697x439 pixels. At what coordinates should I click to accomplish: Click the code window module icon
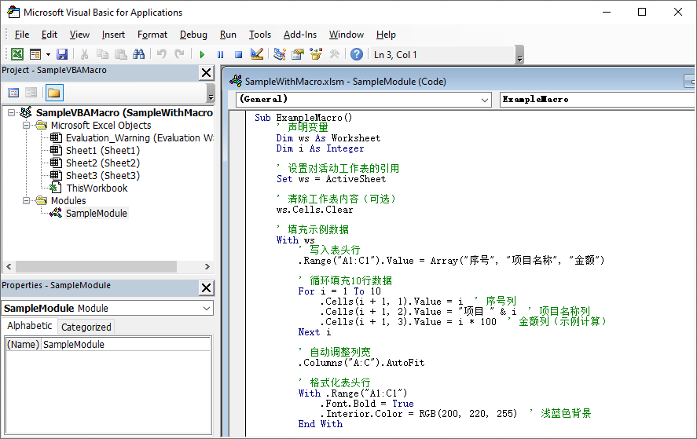[x=236, y=81]
